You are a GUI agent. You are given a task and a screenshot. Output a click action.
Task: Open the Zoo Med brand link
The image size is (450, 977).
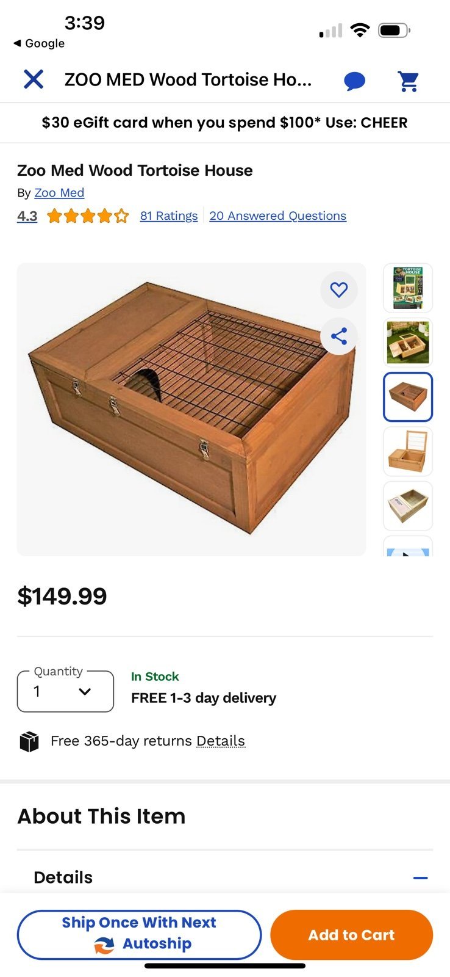59,193
